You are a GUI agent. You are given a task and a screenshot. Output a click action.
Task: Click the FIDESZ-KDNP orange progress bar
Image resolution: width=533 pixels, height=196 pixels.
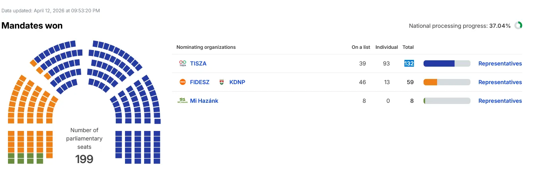[447, 82]
